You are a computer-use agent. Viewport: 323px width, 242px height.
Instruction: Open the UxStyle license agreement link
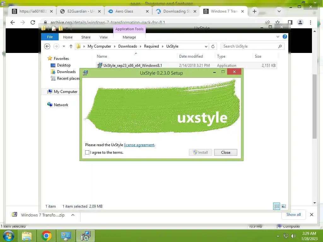[139, 145]
